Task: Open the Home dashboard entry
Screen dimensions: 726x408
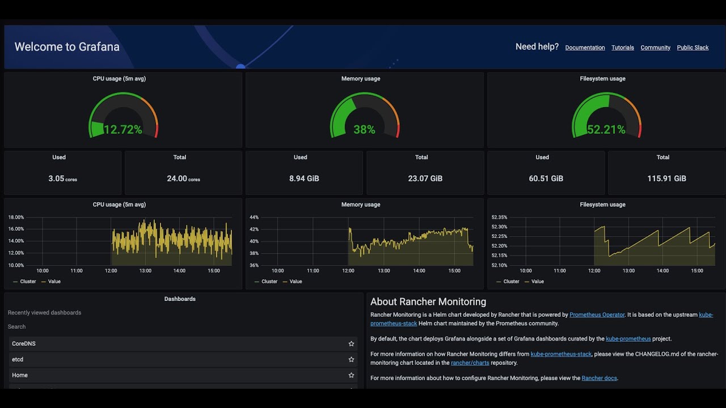Action: tap(183, 375)
